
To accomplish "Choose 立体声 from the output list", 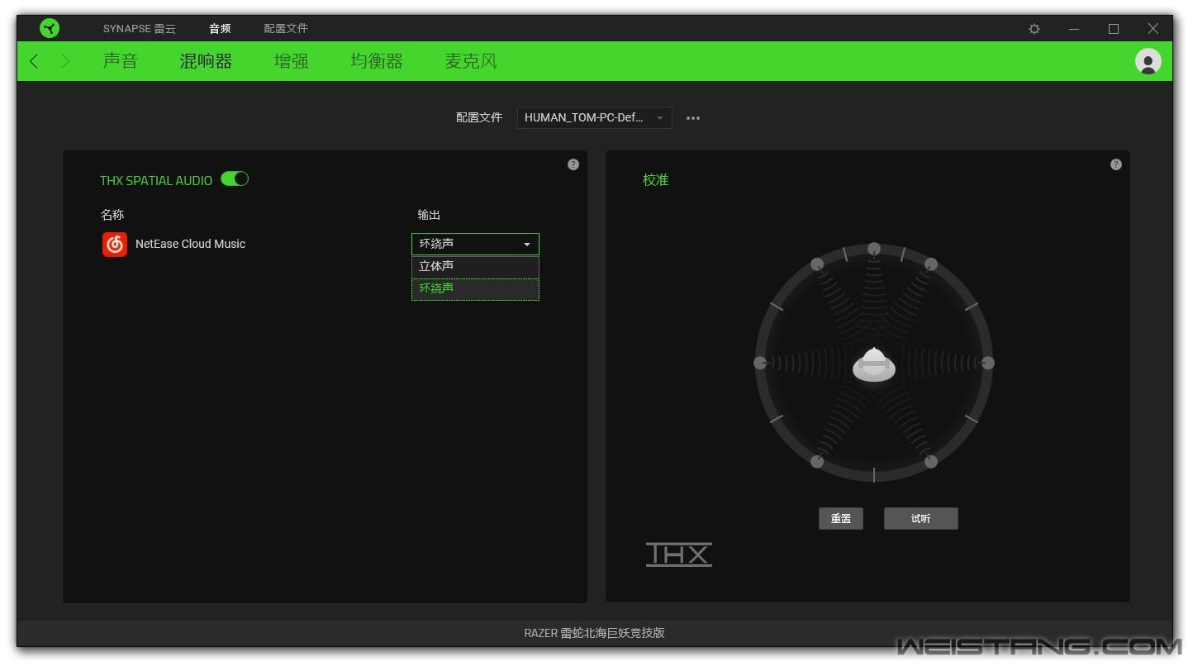I will [x=475, y=266].
